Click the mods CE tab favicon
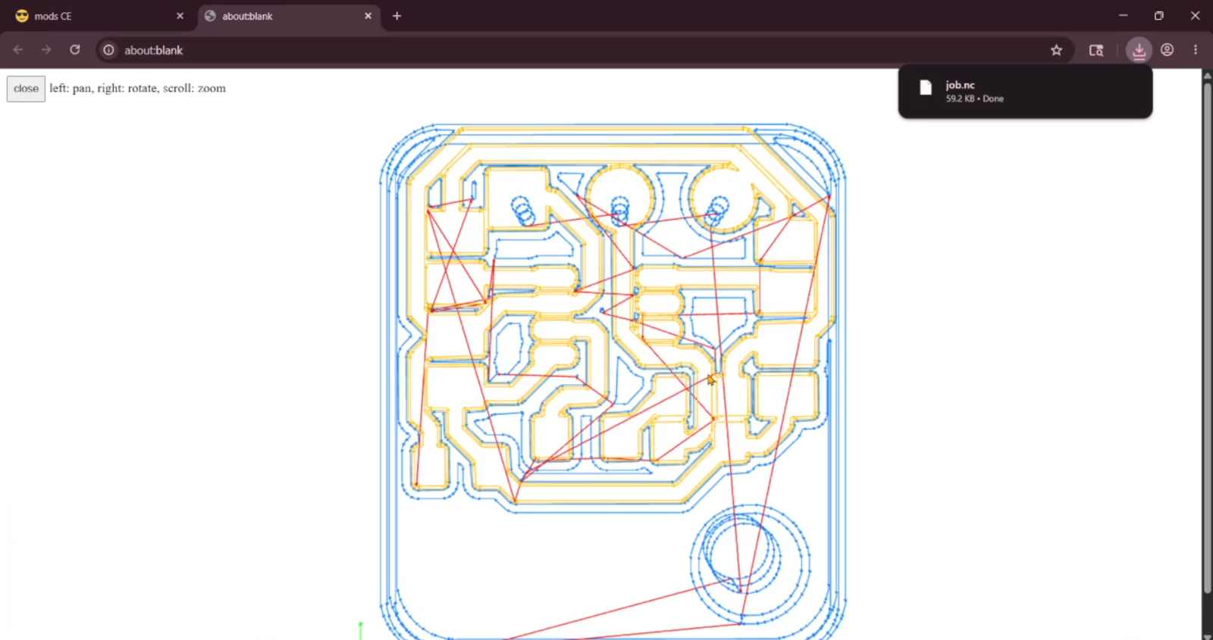The image size is (1213, 640). point(22,16)
